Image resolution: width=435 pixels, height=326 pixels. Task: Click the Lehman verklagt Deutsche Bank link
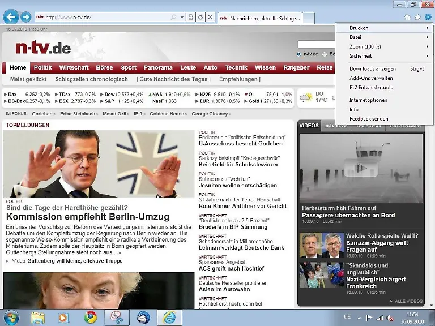coord(241,247)
